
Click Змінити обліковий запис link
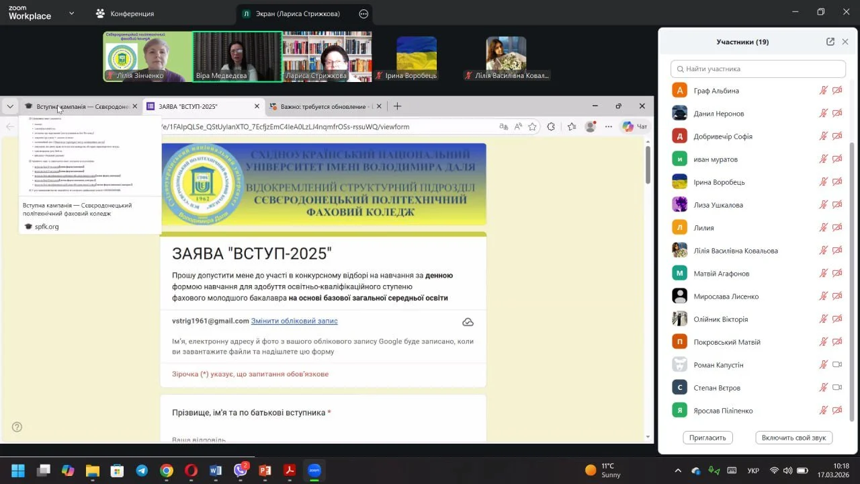pyautogui.click(x=294, y=321)
